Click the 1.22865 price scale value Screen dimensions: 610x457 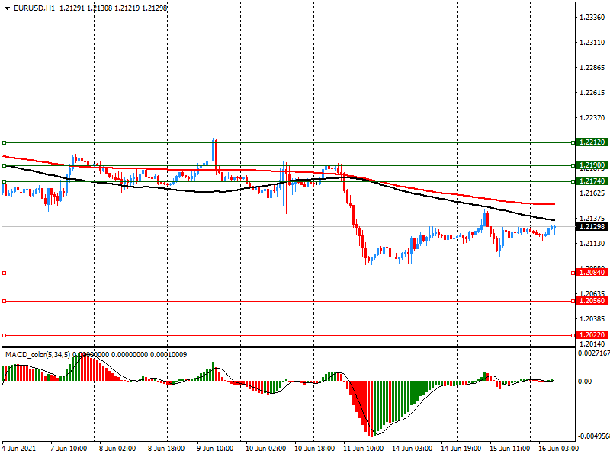point(592,68)
